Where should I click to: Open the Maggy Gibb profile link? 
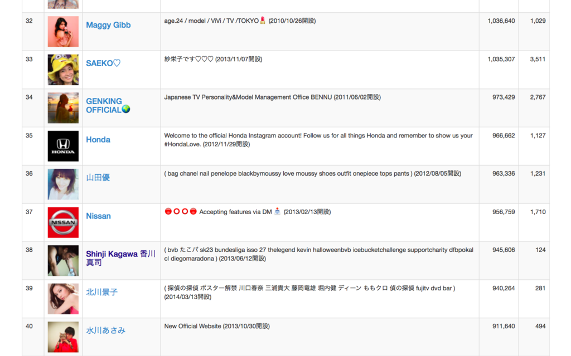[x=108, y=25]
